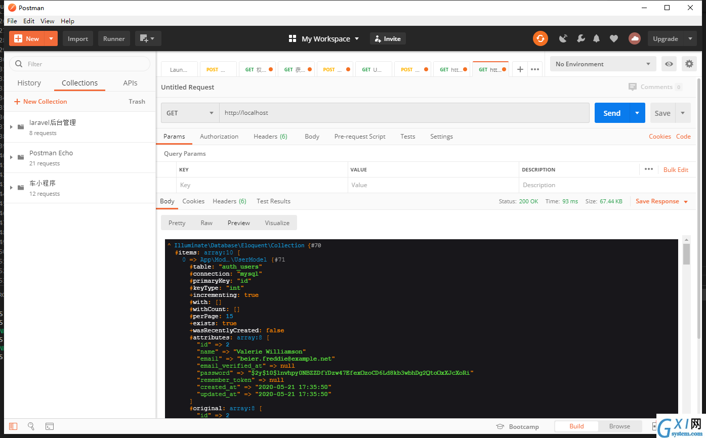Image resolution: width=706 pixels, height=438 pixels.
Task: Click the Postman logo in title bar
Action: point(12,8)
